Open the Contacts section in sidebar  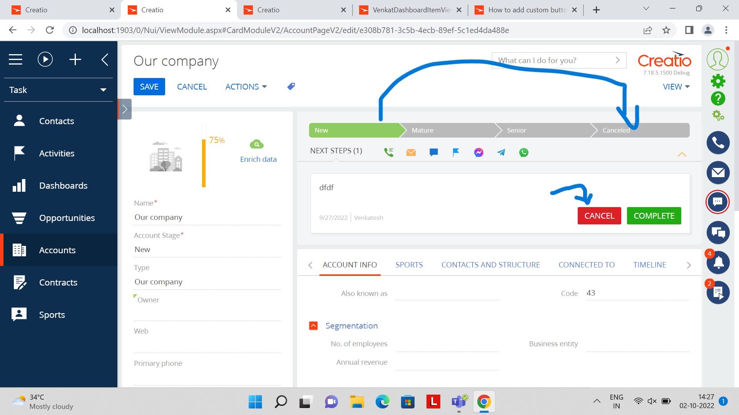tap(56, 121)
